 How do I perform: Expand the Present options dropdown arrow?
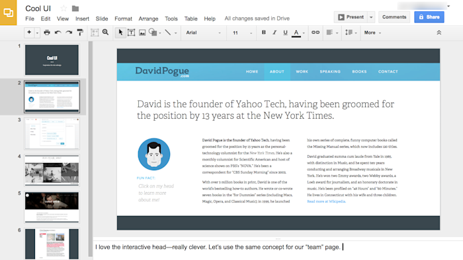click(x=371, y=17)
